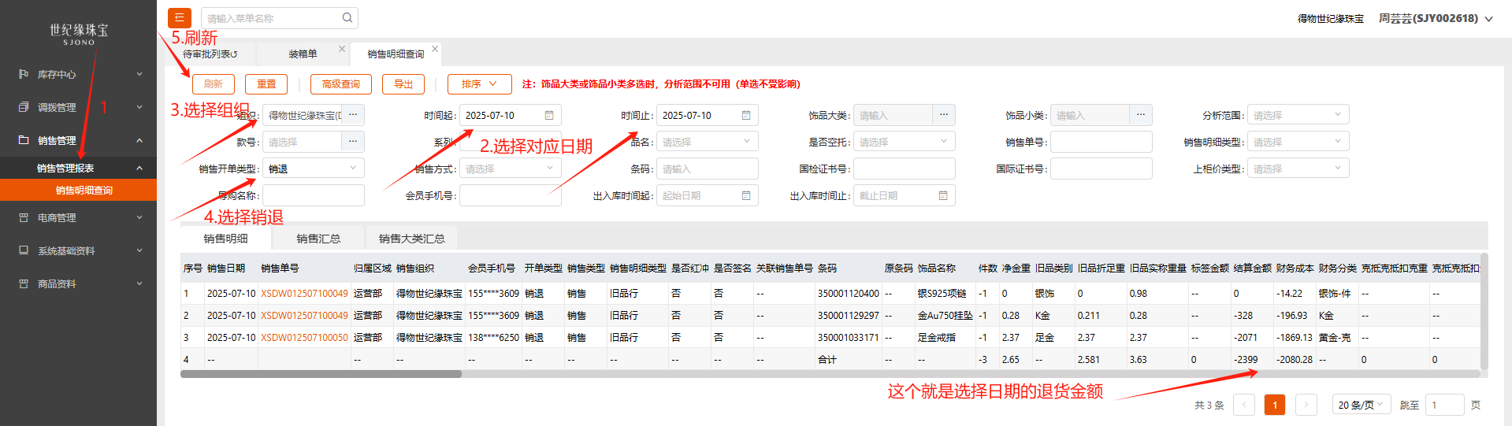1512x426 pixels.
Task: Open the 时间起 calendar icon
Action: tap(549, 115)
